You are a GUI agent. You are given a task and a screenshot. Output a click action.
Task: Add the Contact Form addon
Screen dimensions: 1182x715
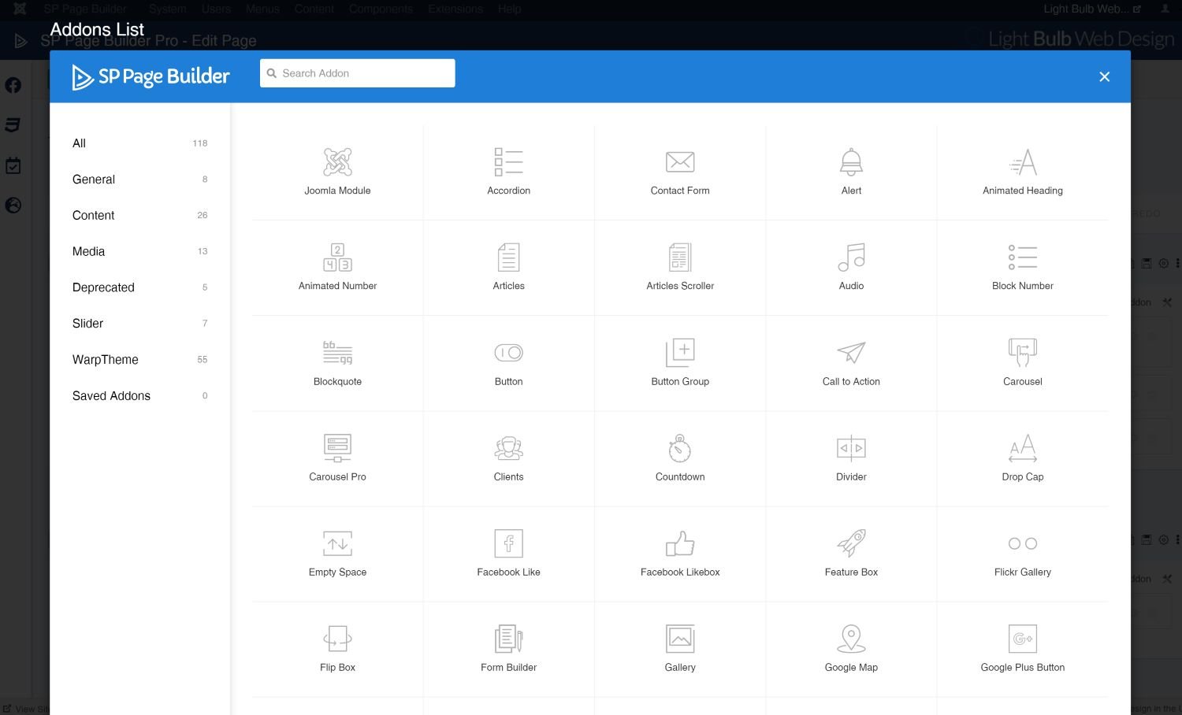680,163
